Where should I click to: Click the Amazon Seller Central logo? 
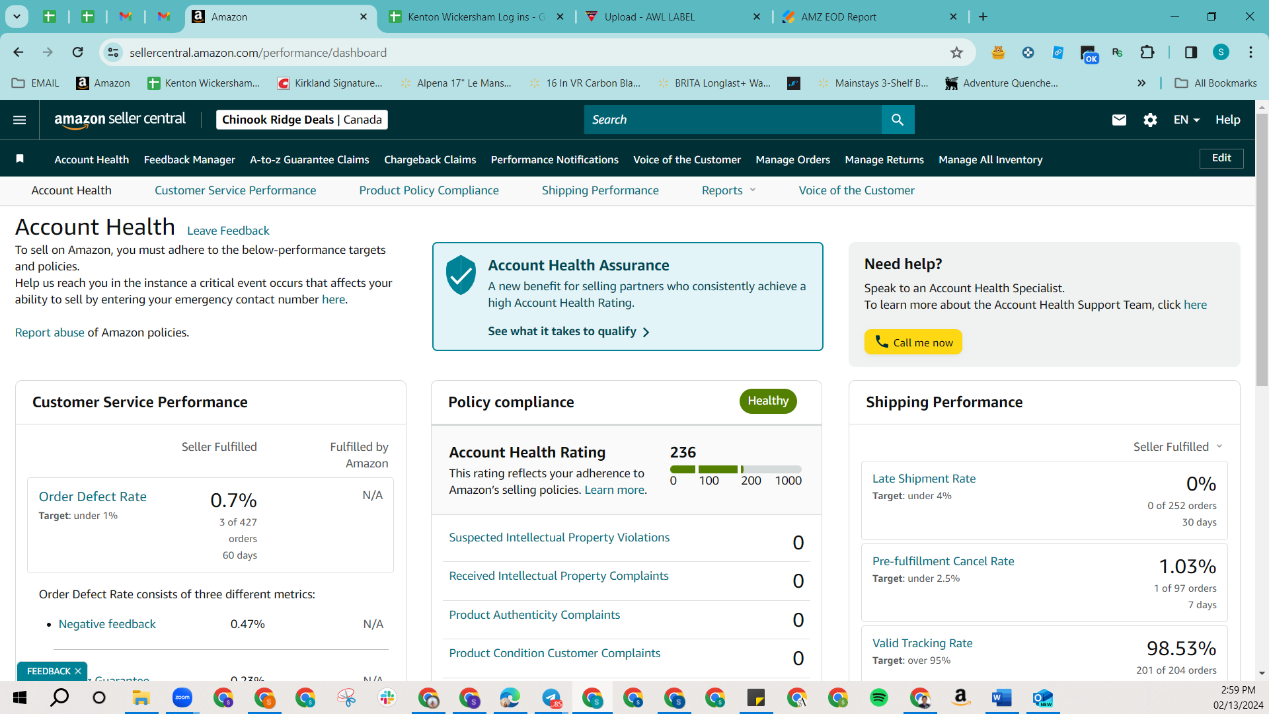pos(120,120)
